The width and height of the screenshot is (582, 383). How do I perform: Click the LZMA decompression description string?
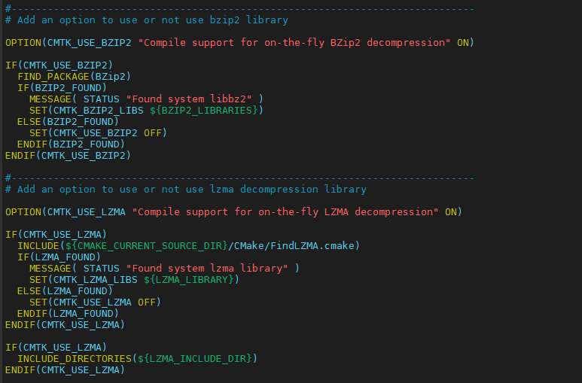285,212
